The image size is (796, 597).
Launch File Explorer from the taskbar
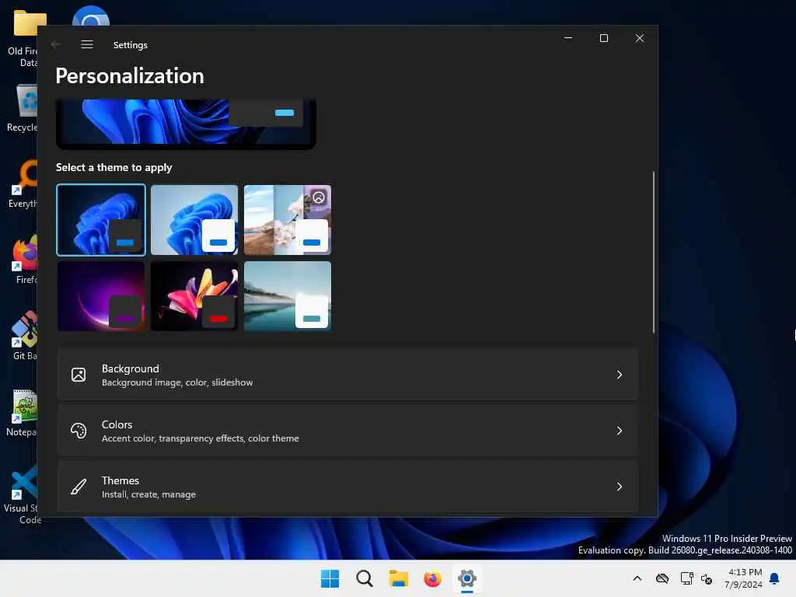click(x=399, y=578)
